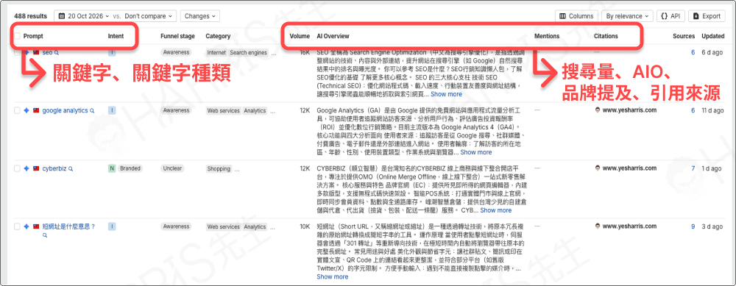Image resolution: width=736 pixels, height=286 pixels.
Task: Click the Taiwan flag icon beside cyberbiz
Action: point(36,168)
